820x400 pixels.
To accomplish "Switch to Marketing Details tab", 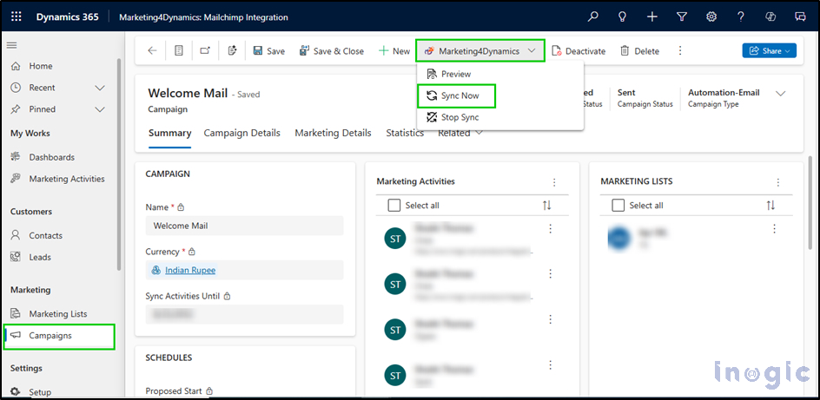I will 334,133.
